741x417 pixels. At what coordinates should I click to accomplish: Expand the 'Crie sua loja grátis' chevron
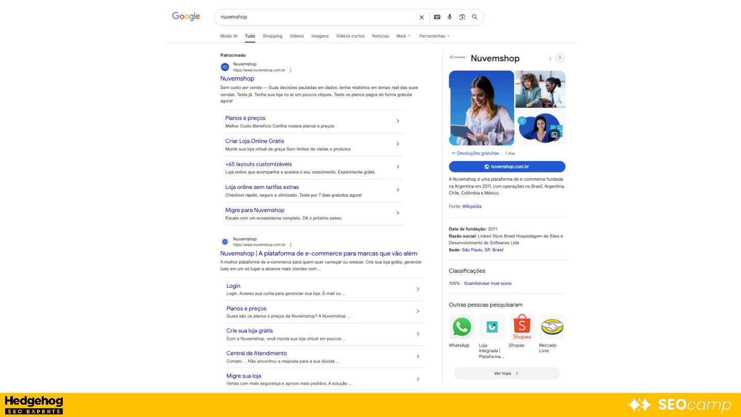pos(418,334)
